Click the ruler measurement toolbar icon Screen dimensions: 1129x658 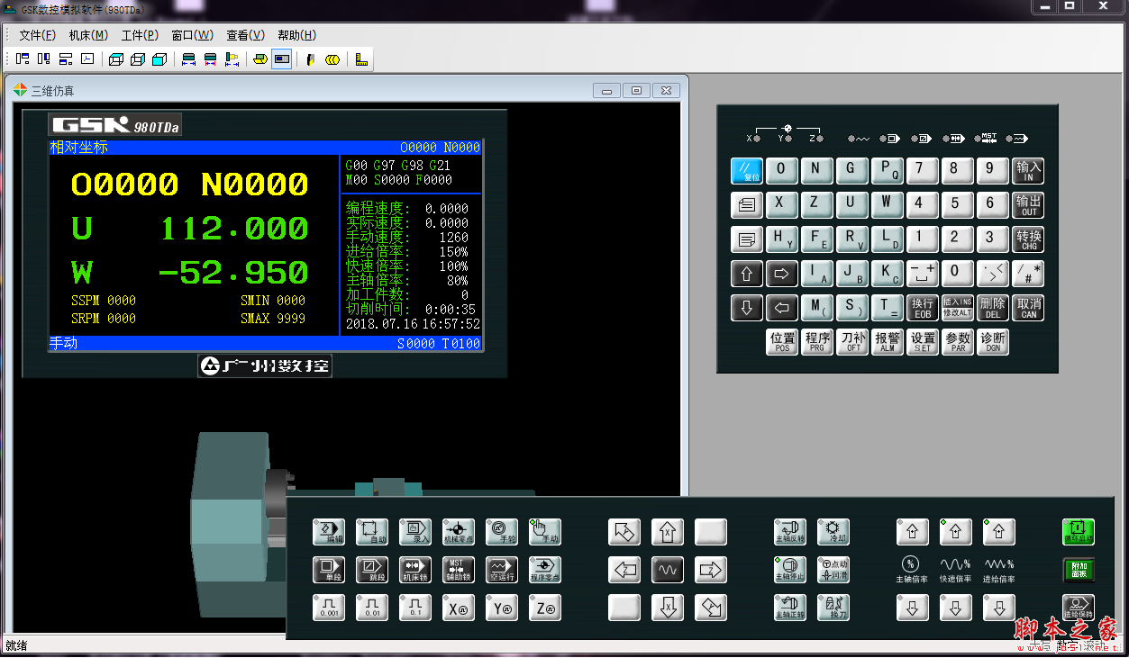(361, 59)
